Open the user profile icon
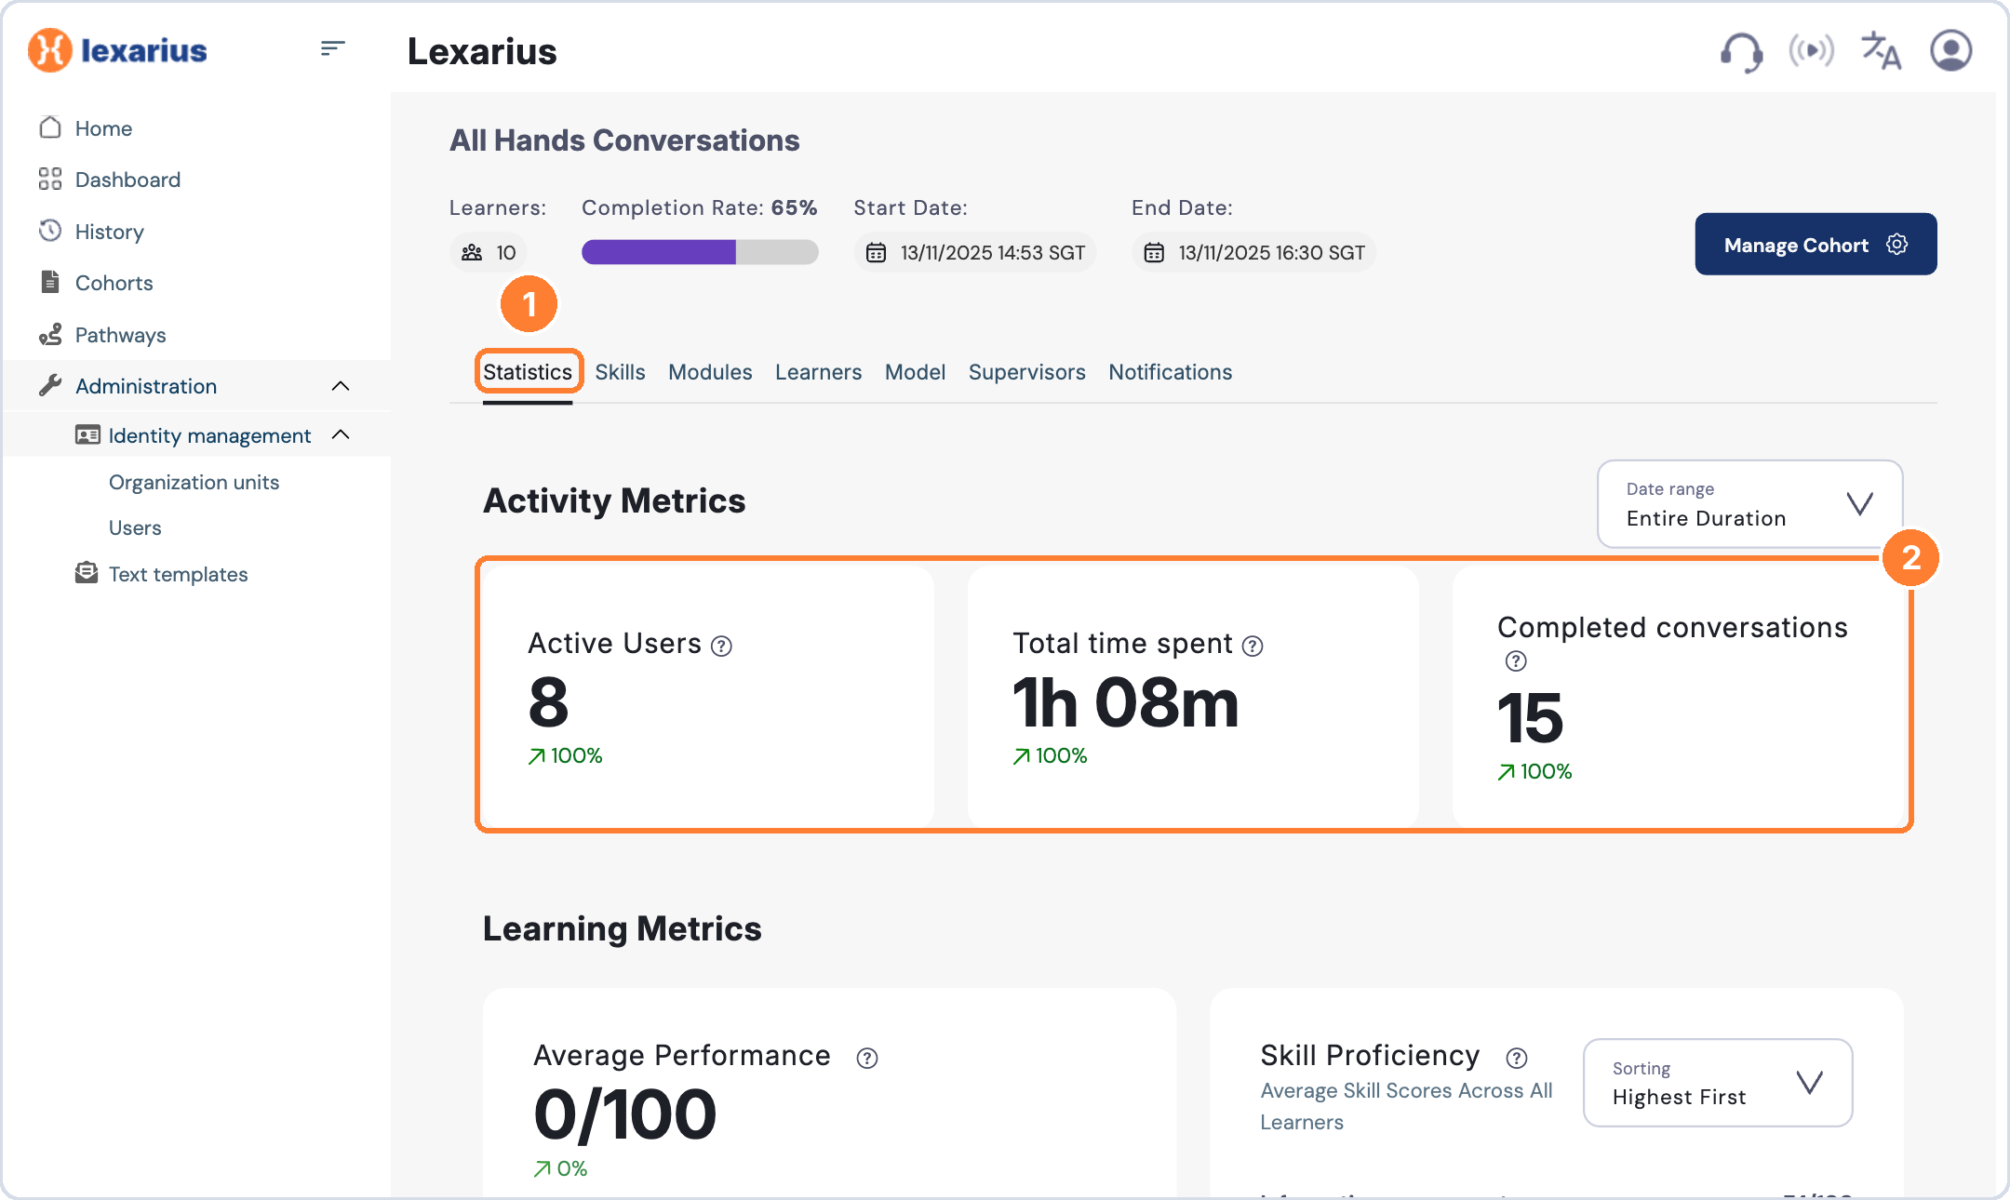The width and height of the screenshot is (2010, 1200). point(1950,50)
